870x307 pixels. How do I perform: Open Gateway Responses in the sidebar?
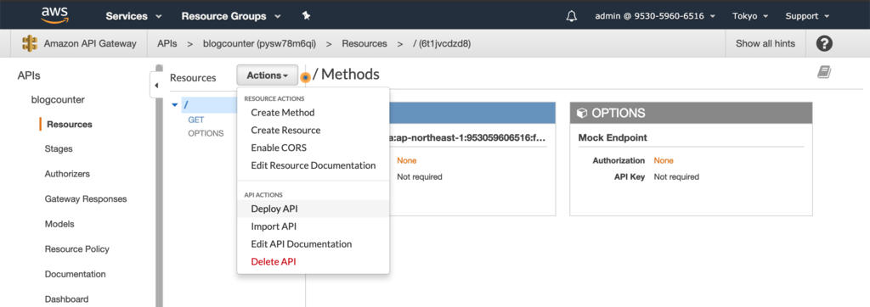pos(86,198)
